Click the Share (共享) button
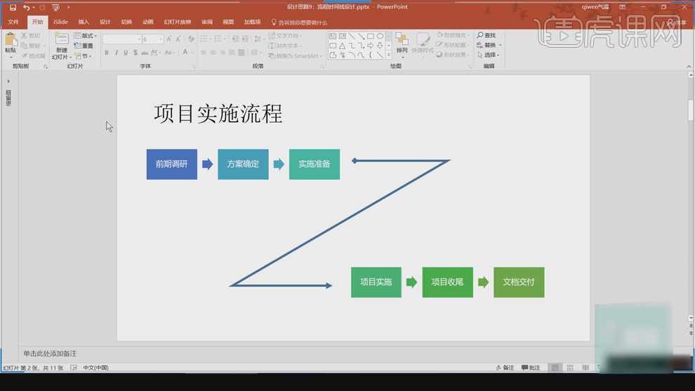The image size is (695, 391). pyautogui.click(x=677, y=22)
